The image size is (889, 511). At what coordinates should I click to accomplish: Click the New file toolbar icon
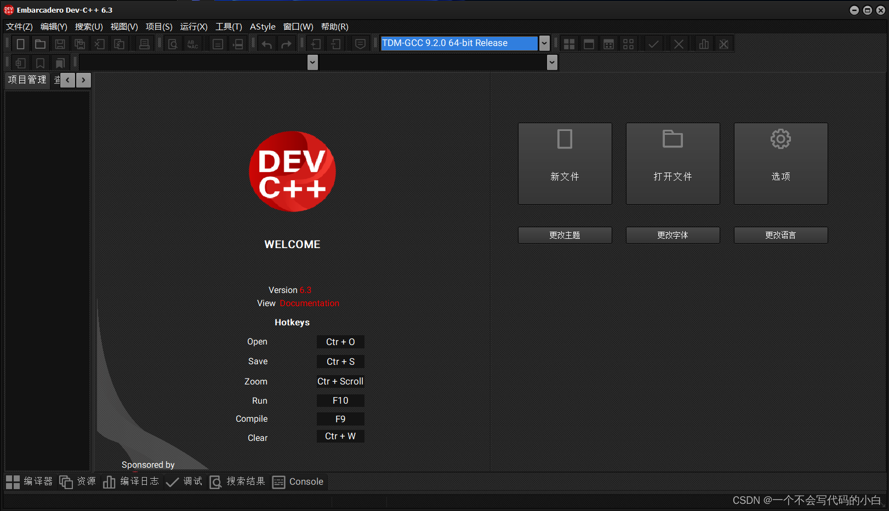click(x=20, y=44)
